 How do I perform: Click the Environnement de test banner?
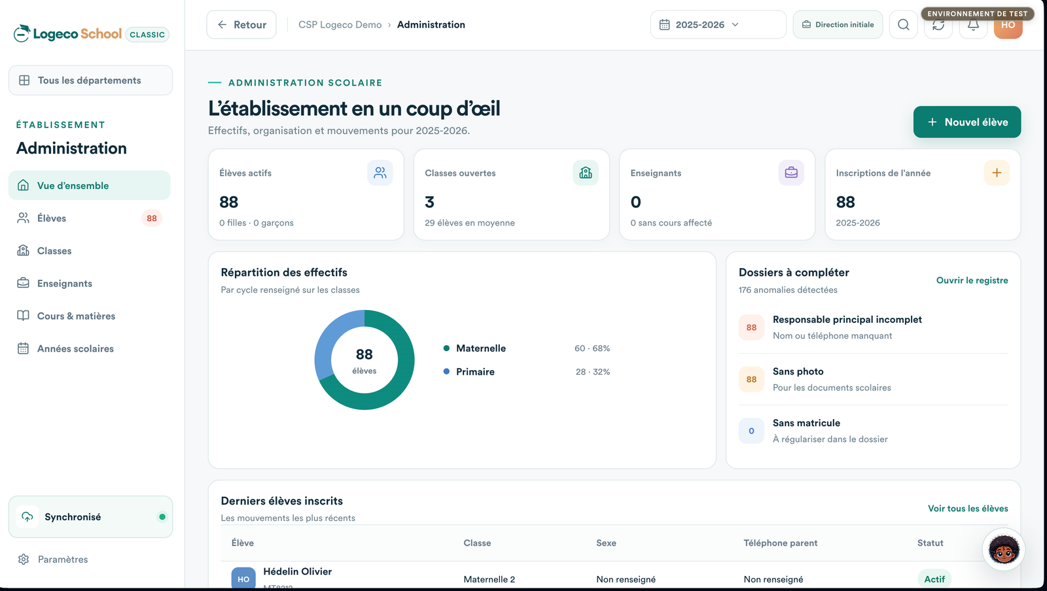978,14
